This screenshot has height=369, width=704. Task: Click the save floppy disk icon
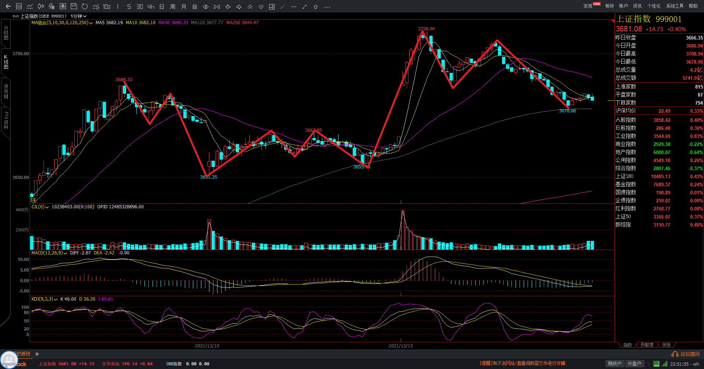coord(74,7)
